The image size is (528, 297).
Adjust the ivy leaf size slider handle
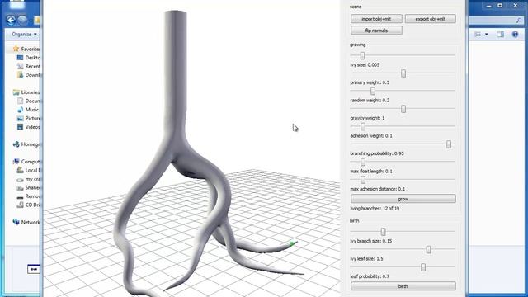[429, 249]
